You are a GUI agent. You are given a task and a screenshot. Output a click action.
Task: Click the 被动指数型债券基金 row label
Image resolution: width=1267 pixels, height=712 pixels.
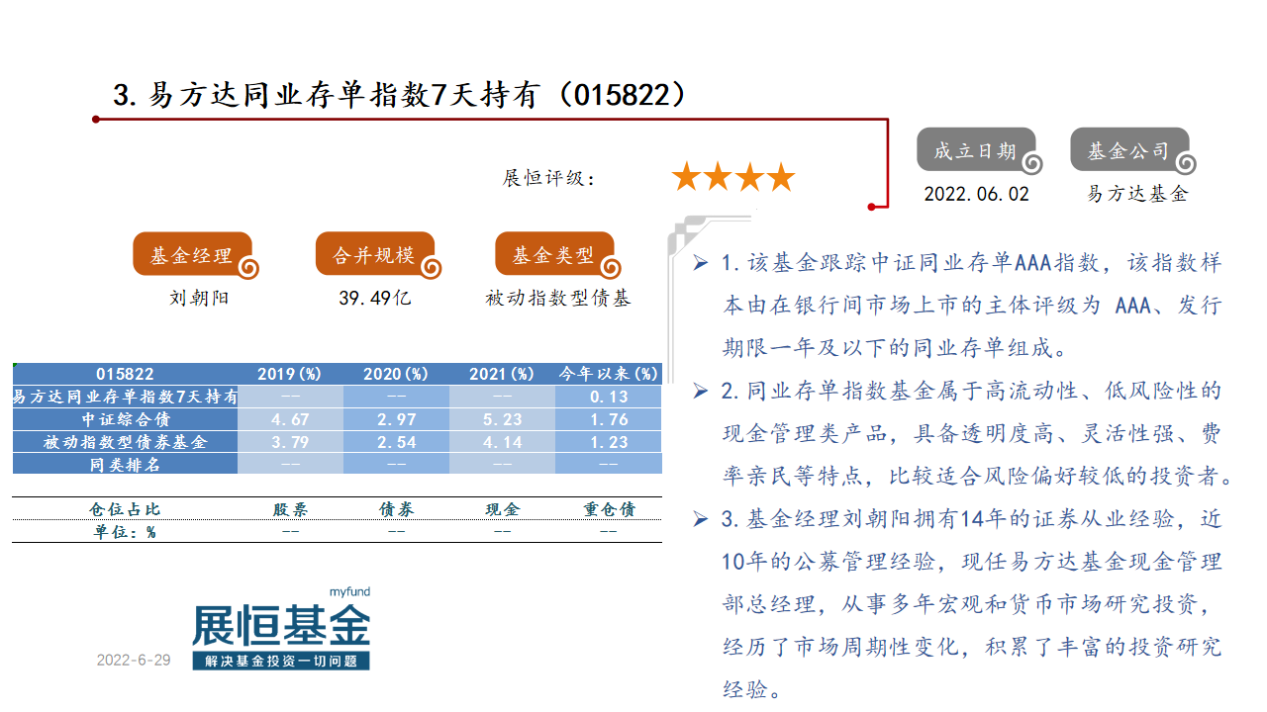coord(125,442)
